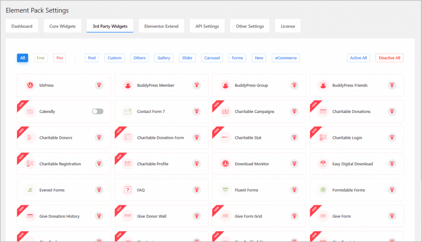Click the Download Monitor widget icon
The image size is (422, 242).
225,164
